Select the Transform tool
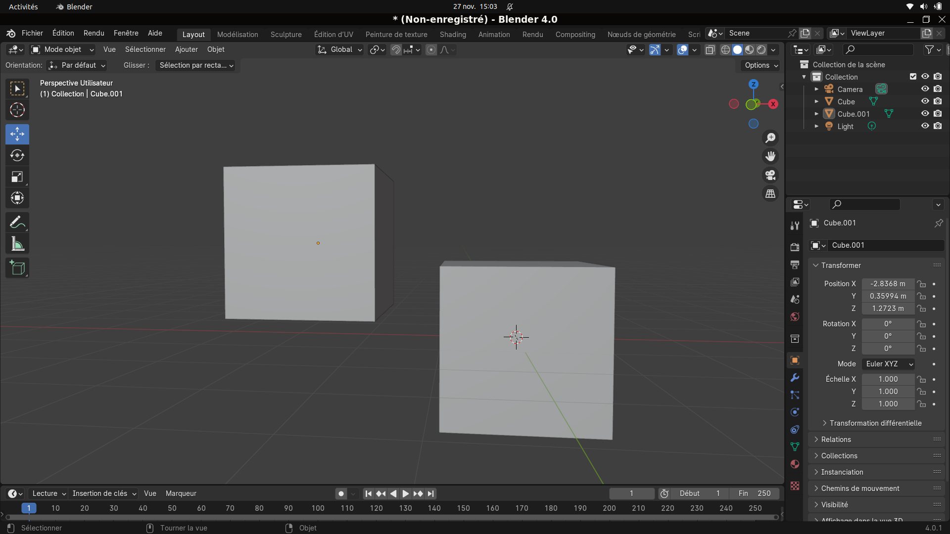This screenshot has width=950, height=534. pyautogui.click(x=17, y=198)
